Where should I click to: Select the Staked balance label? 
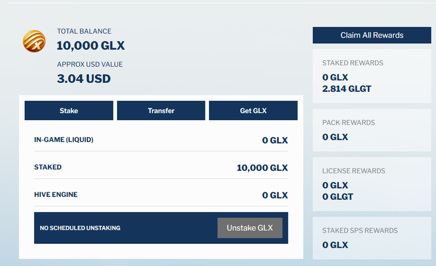pos(48,167)
